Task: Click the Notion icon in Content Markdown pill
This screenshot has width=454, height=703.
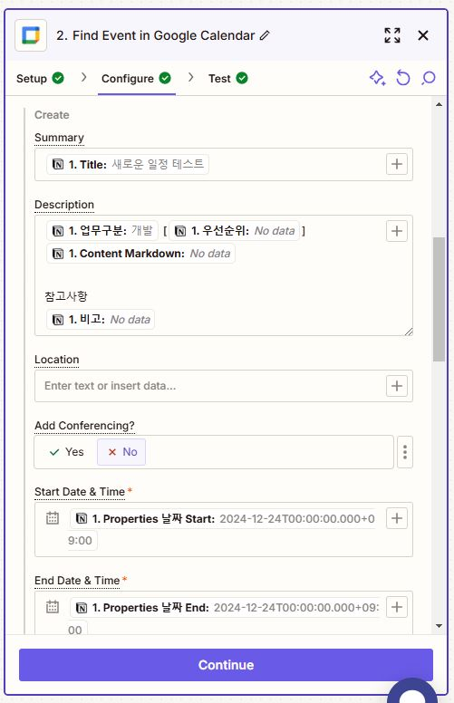Action: click(58, 254)
